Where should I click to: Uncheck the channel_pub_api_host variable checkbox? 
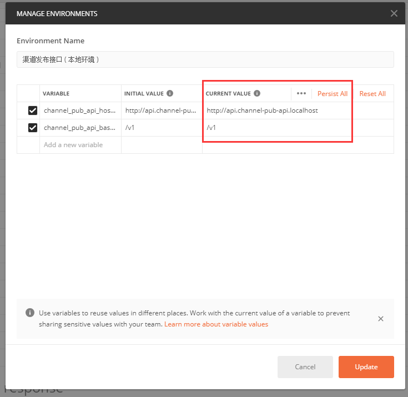33,110
